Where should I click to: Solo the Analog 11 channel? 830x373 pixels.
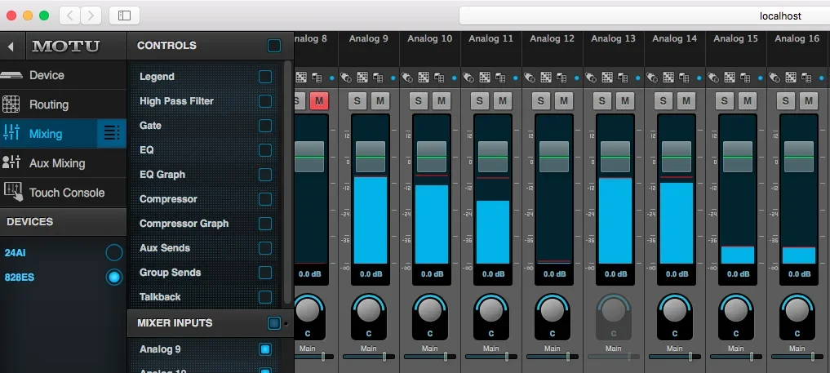coord(479,101)
